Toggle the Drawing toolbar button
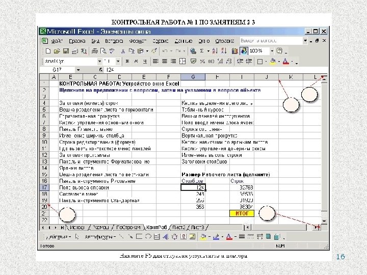Viewport: 367px width, 275px height. coord(244,51)
